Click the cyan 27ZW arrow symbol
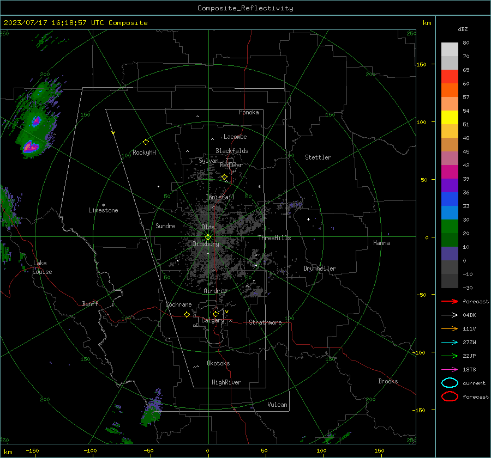 pyautogui.click(x=450, y=343)
